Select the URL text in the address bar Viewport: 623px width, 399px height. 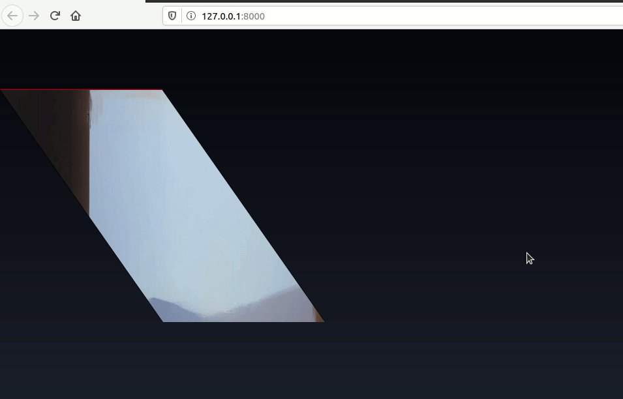[x=233, y=16]
